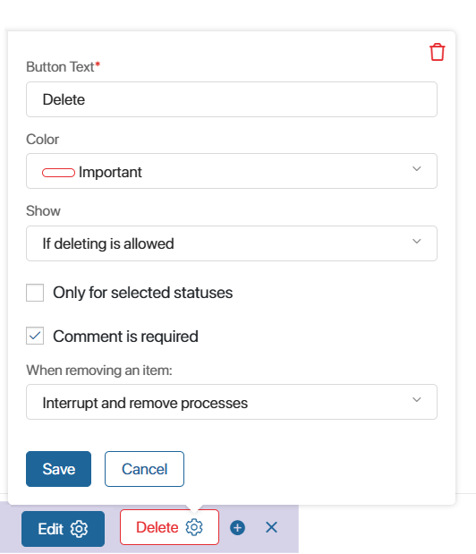Cancel the button settings dialog
The image size is (476, 554).
point(144,469)
